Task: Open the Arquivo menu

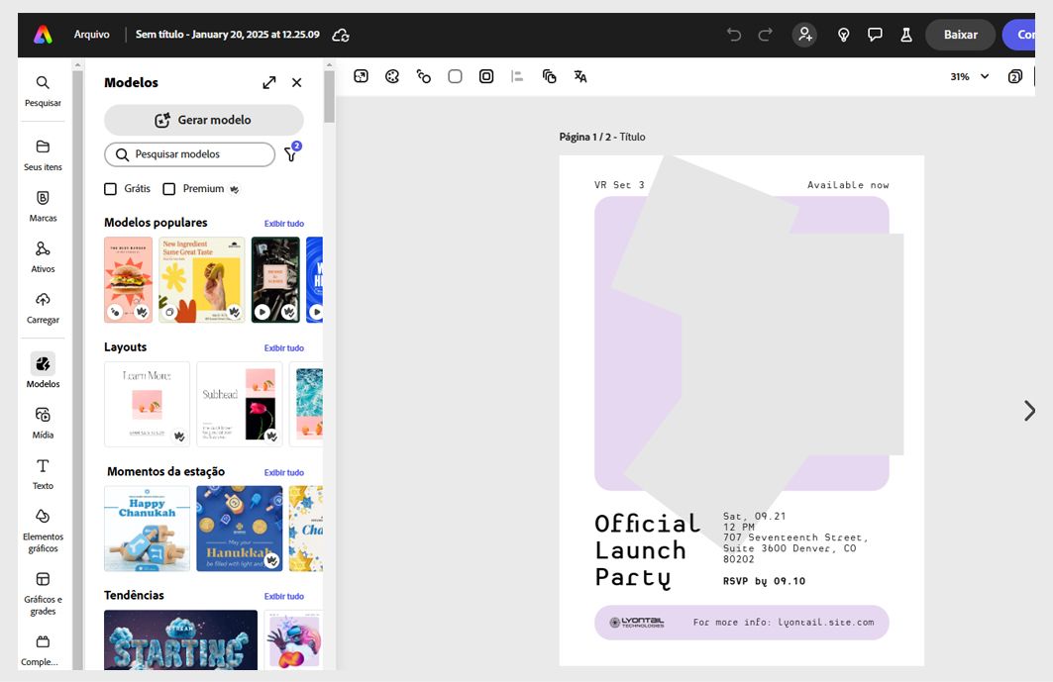Action: [92, 34]
